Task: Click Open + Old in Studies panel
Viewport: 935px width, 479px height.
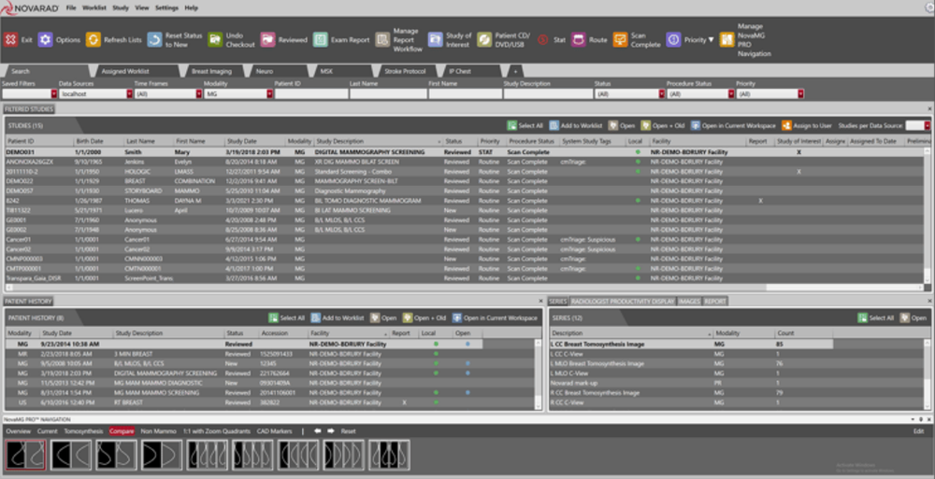Action: coord(663,126)
